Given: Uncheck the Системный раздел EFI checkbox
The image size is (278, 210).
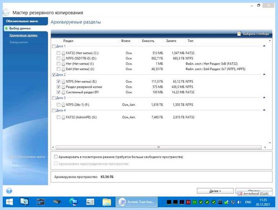Looking at the screenshot, I should [x=58, y=92].
